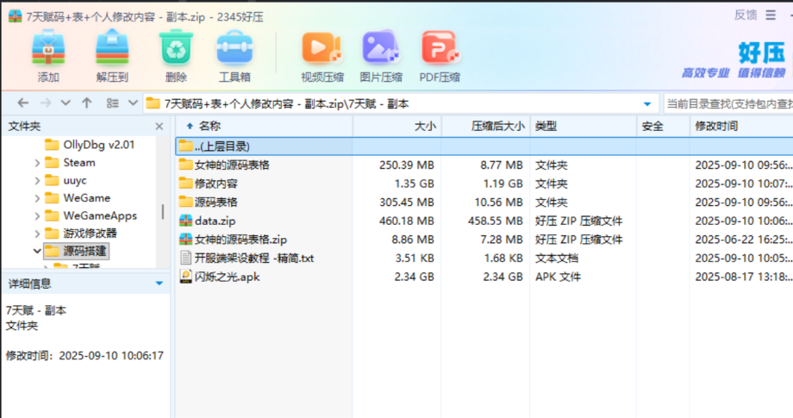The image size is (793, 418).
Task: Close the 文件夹 folder side panel
Action: (159, 127)
